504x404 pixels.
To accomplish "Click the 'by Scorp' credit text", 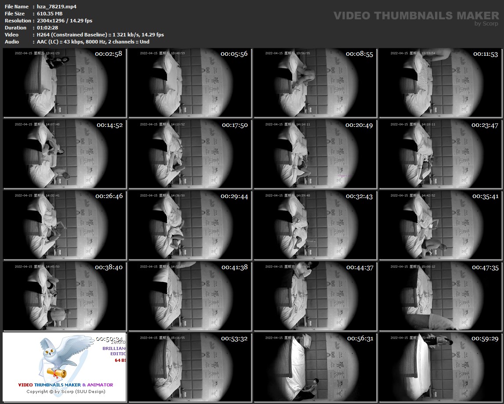I will pyautogui.click(x=486, y=24).
